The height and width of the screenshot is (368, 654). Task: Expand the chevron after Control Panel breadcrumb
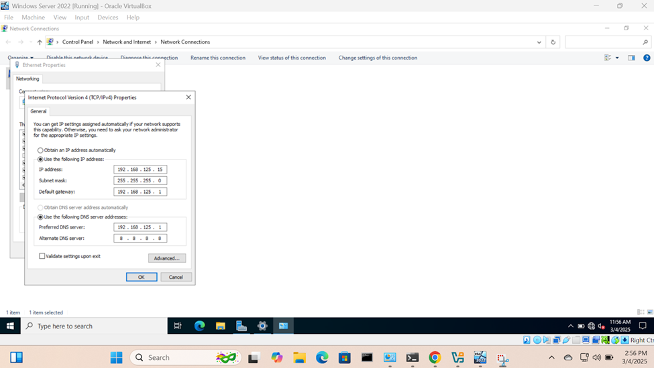pos(99,42)
